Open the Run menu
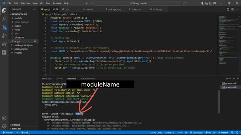241x135 pixels. [x=48, y=3]
